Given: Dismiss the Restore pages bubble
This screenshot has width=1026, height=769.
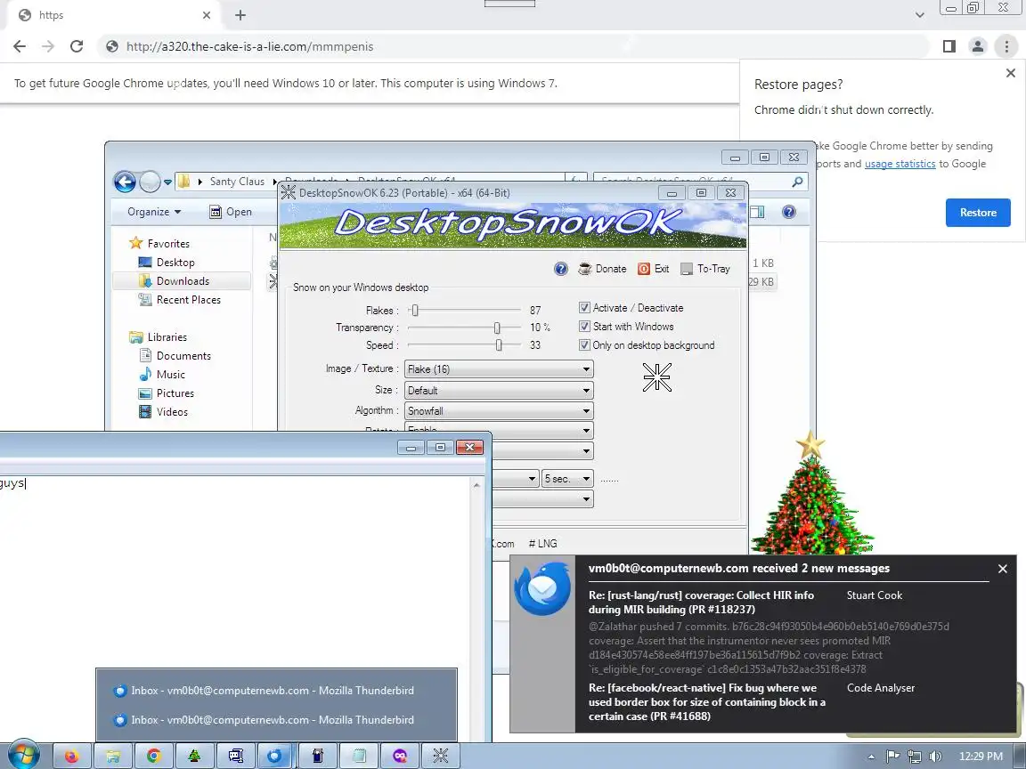Looking at the screenshot, I should [x=1010, y=73].
